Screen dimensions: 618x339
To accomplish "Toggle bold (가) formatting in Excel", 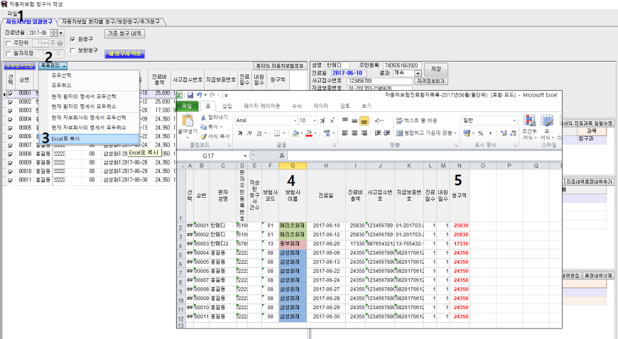I will (x=240, y=133).
